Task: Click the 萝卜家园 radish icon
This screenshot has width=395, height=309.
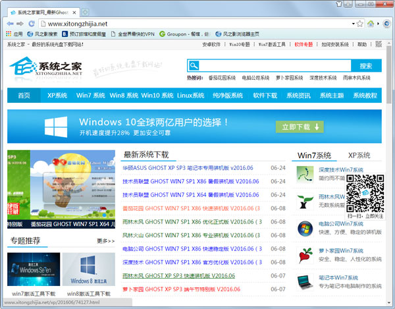Action: coord(305,256)
